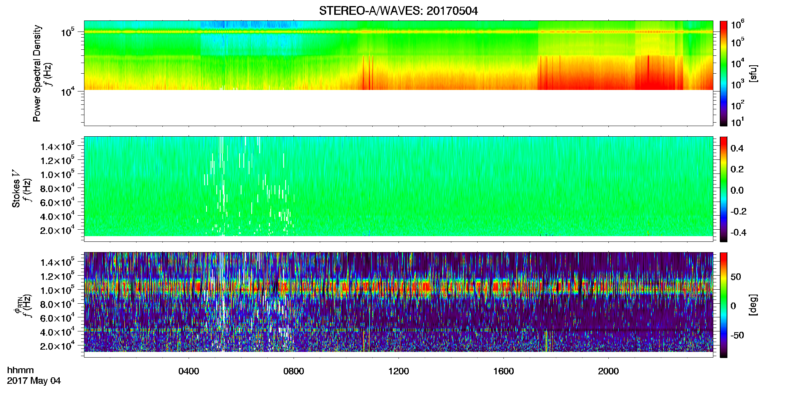Select the [deg] colorbar unit label
797x410 pixels.
[753, 305]
